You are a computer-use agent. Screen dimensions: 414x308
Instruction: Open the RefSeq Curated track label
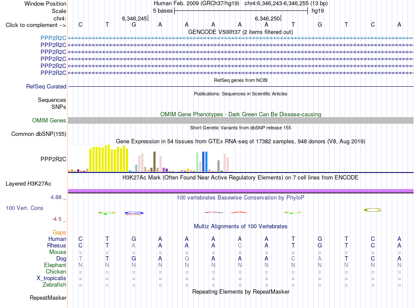pyautogui.click(x=46, y=86)
